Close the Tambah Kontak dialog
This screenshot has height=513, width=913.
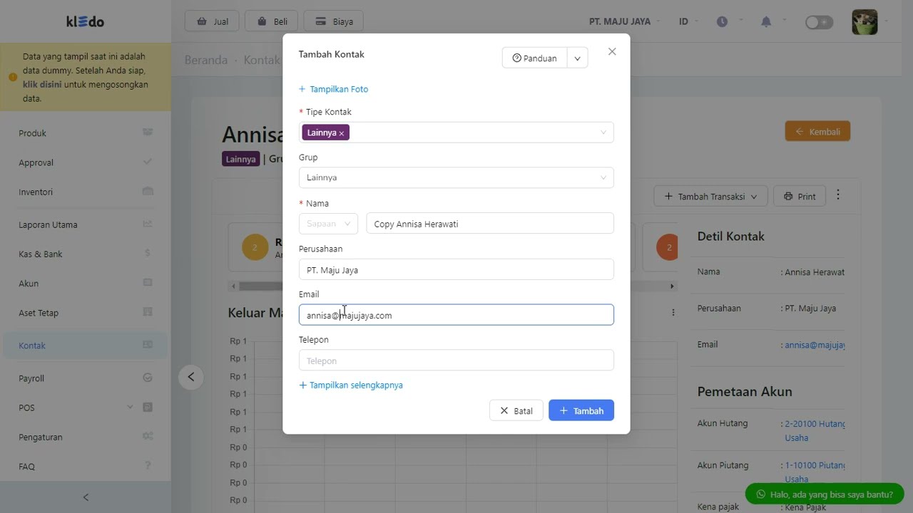612,52
